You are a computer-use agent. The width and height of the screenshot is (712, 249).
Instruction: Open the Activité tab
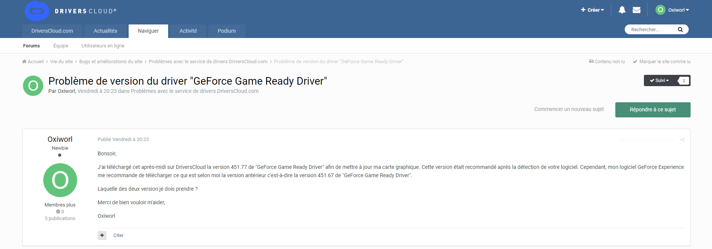point(188,31)
